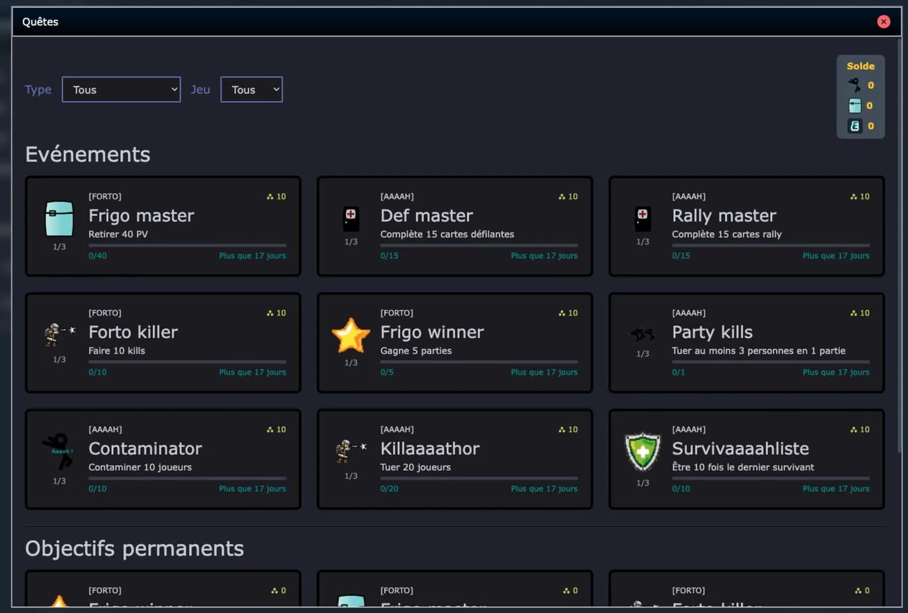Click the Evénements section heading
This screenshot has height=613, width=908.
pos(88,154)
